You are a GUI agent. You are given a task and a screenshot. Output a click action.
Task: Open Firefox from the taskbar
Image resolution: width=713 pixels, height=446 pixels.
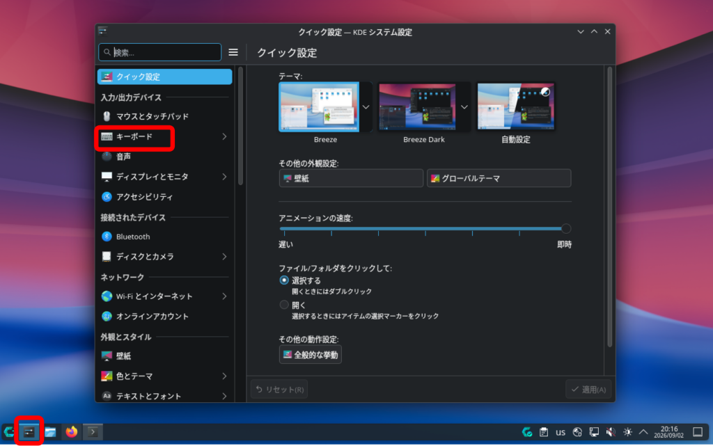72,432
